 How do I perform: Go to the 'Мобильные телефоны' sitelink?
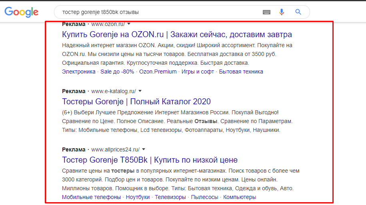tap(91, 197)
